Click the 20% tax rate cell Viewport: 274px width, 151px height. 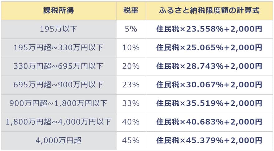pos(131,66)
